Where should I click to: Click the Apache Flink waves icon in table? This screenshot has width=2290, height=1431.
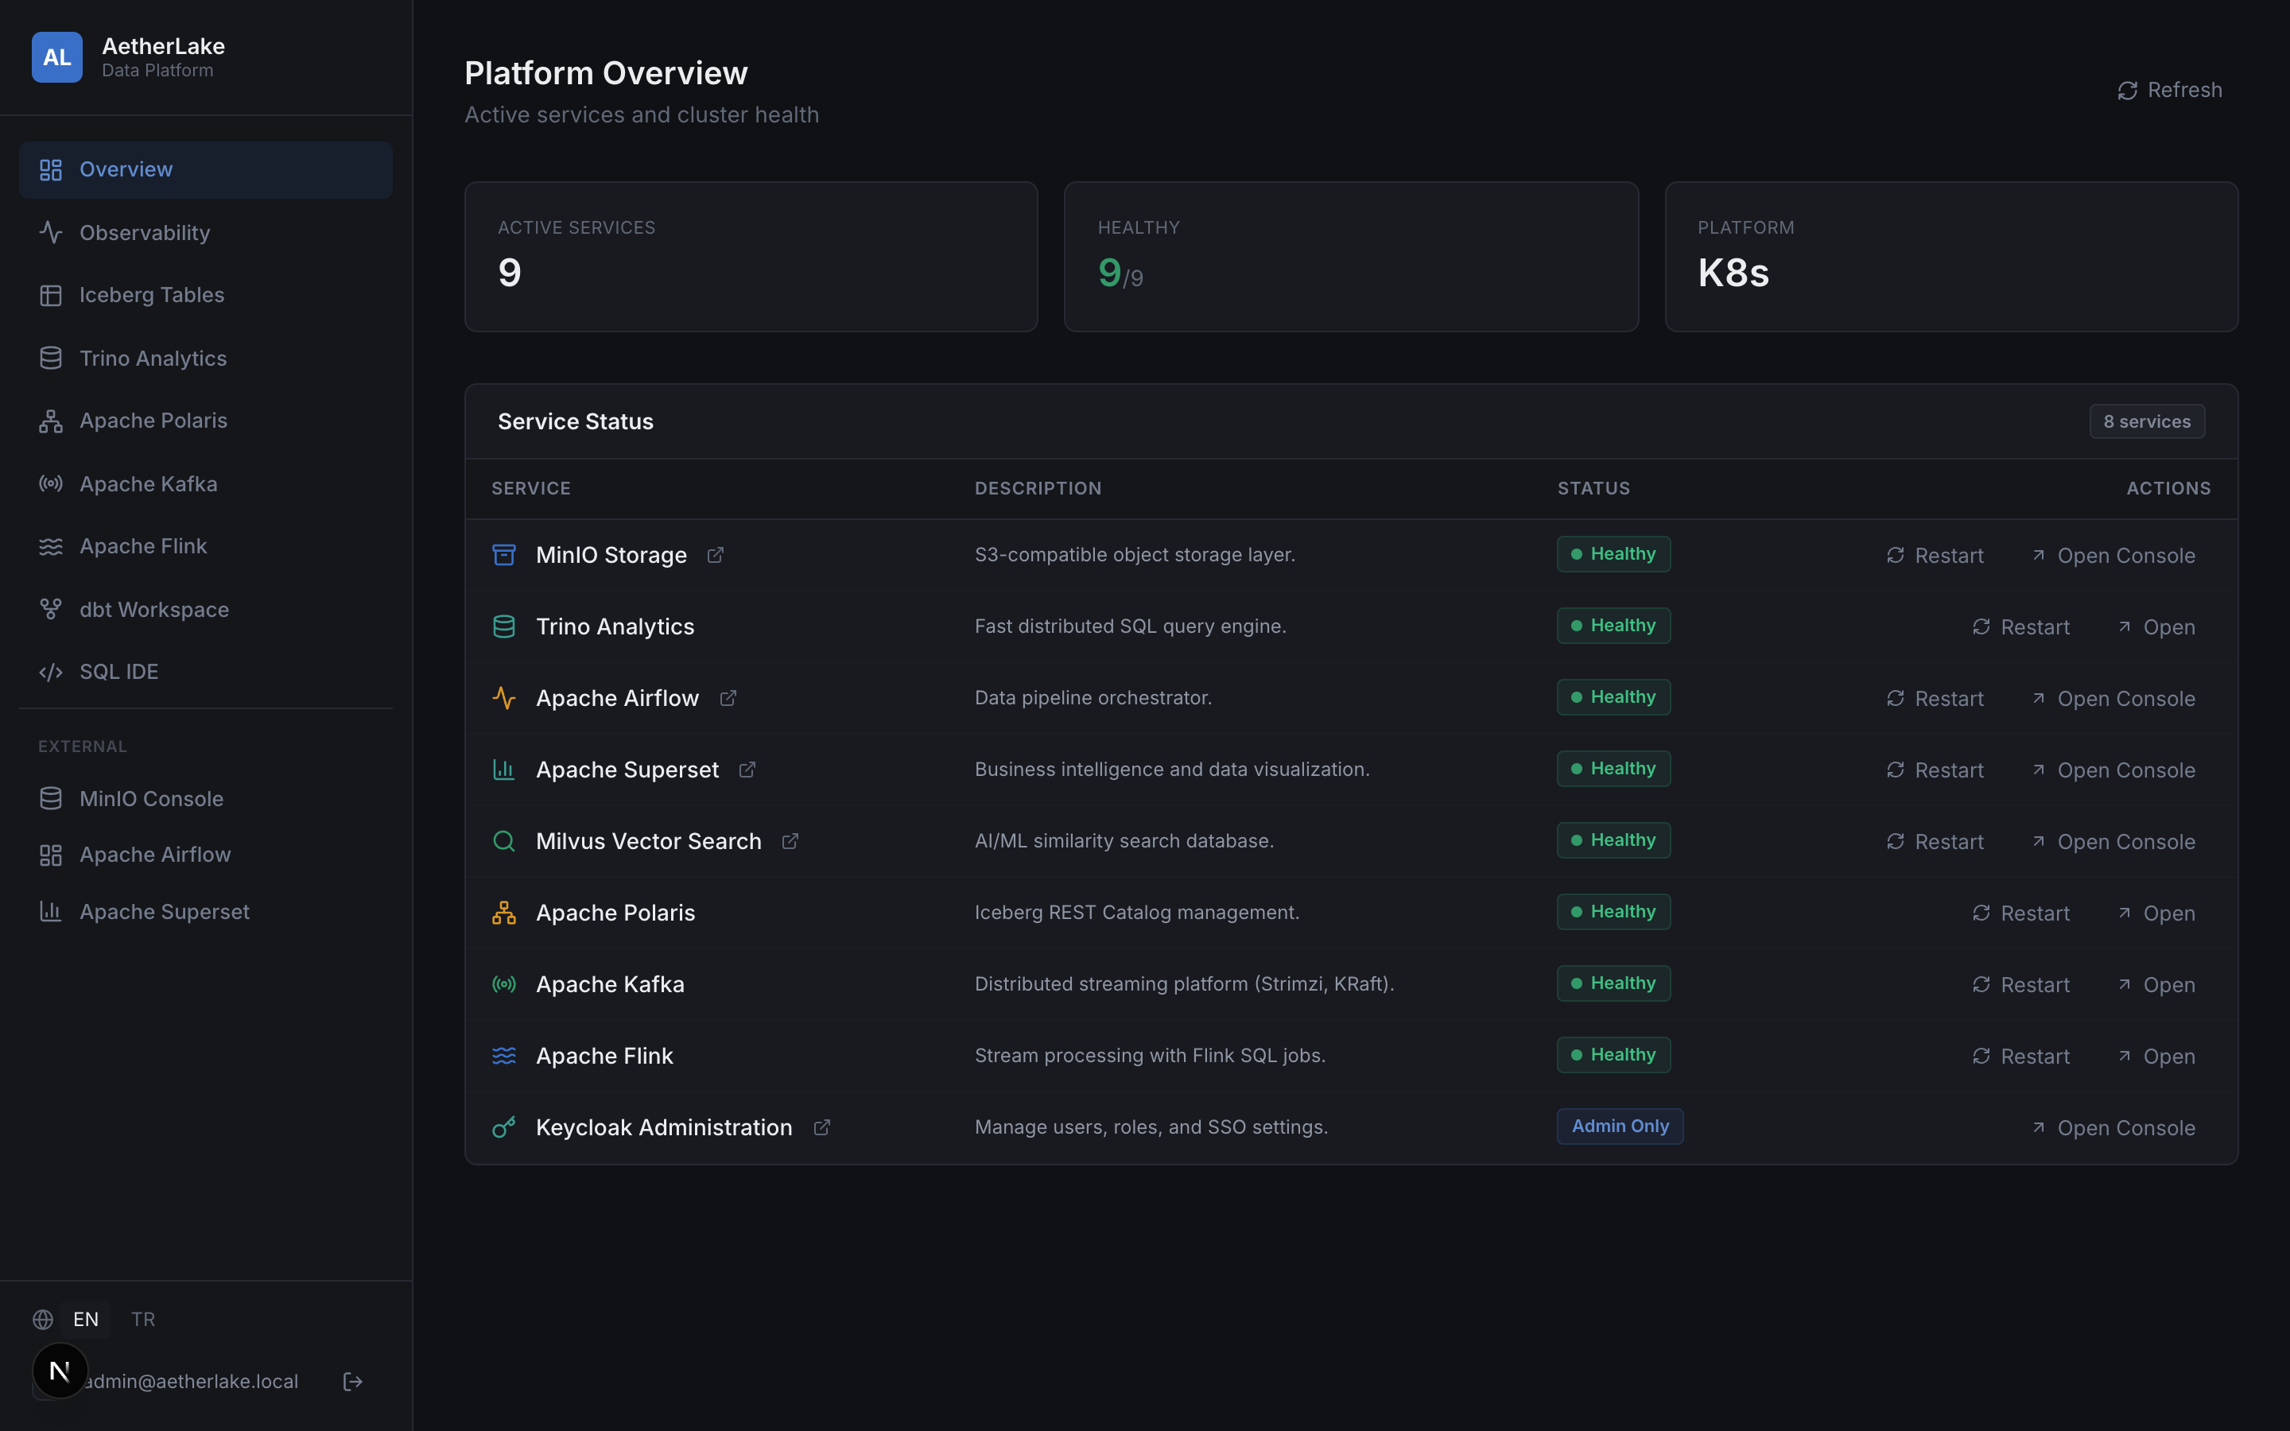coord(504,1055)
